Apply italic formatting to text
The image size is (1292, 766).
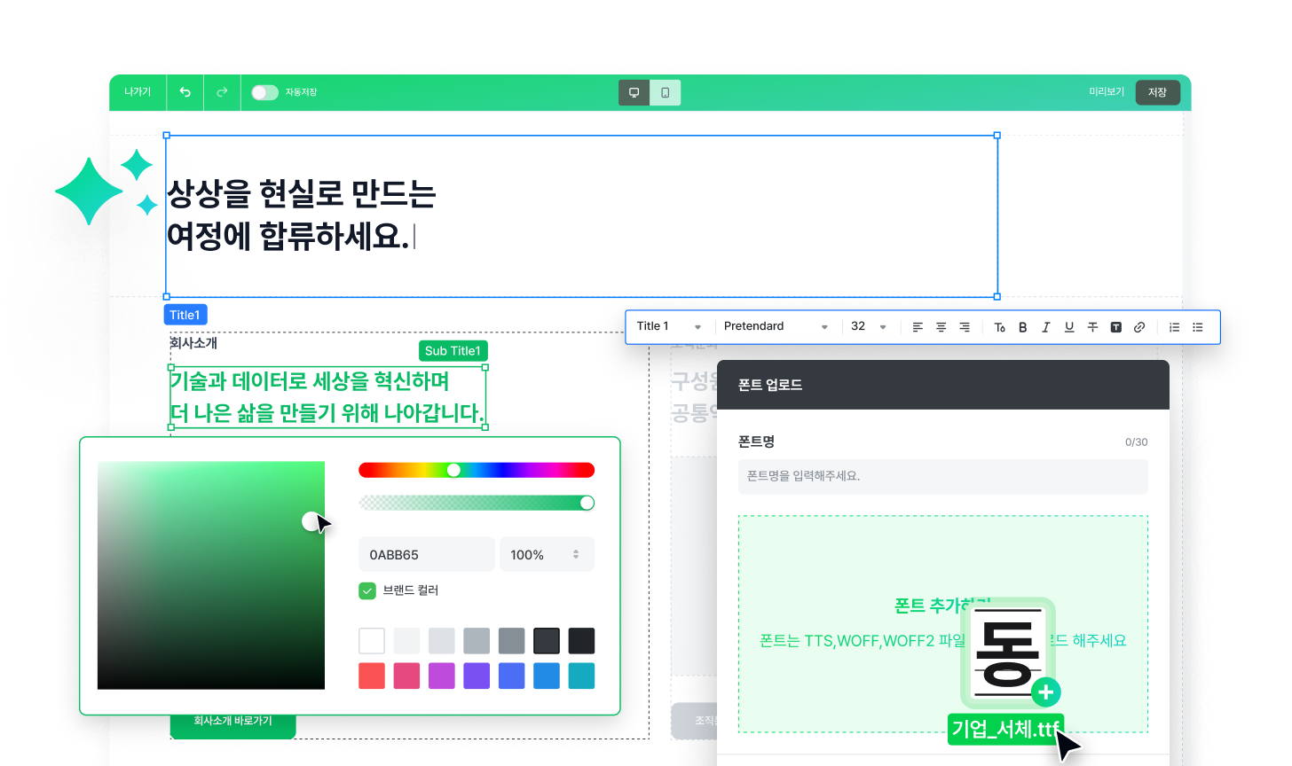pos(1045,327)
